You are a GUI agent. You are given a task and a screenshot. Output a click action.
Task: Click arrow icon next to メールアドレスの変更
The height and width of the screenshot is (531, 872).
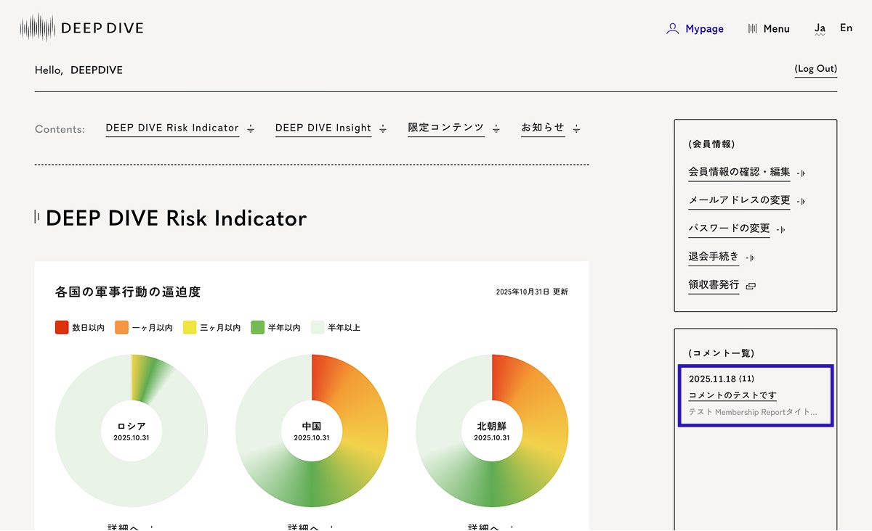(x=802, y=201)
